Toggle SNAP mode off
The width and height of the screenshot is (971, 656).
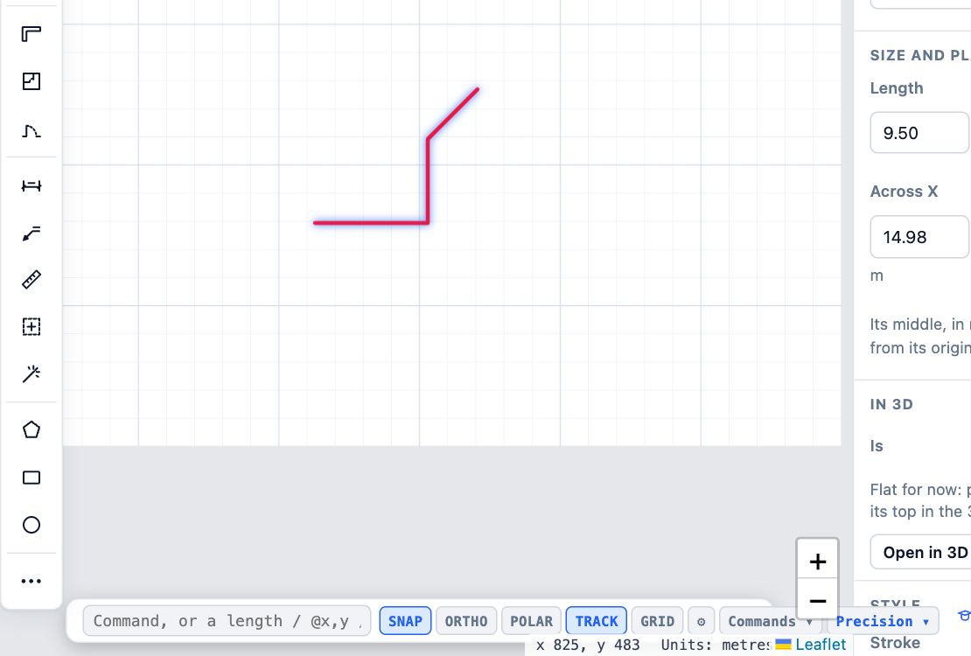click(405, 621)
